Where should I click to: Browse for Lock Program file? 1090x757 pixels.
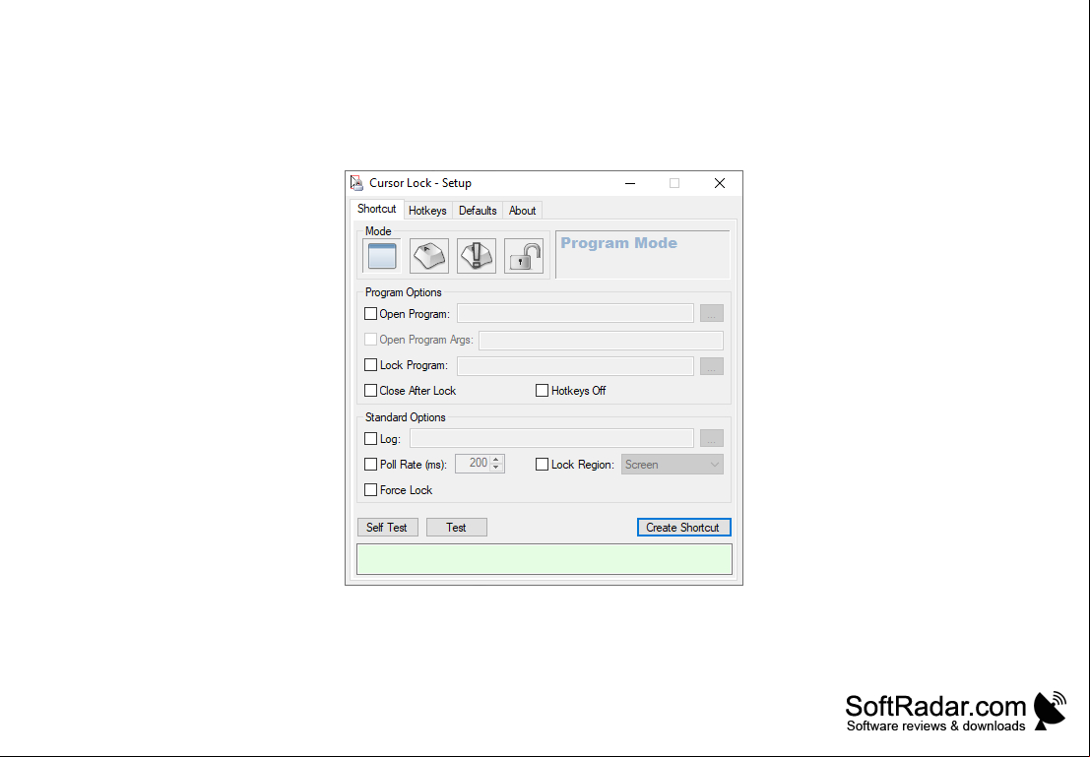711,365
